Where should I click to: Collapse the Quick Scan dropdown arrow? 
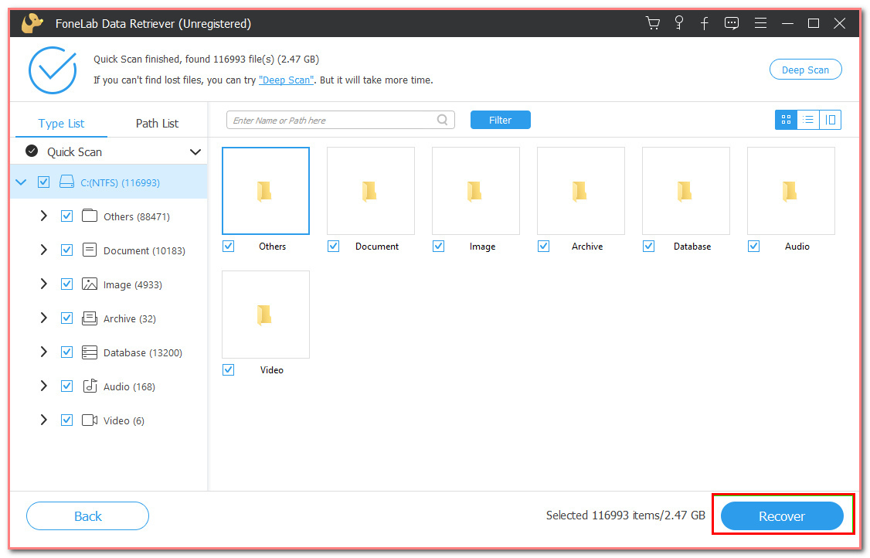tap(195, 151)
